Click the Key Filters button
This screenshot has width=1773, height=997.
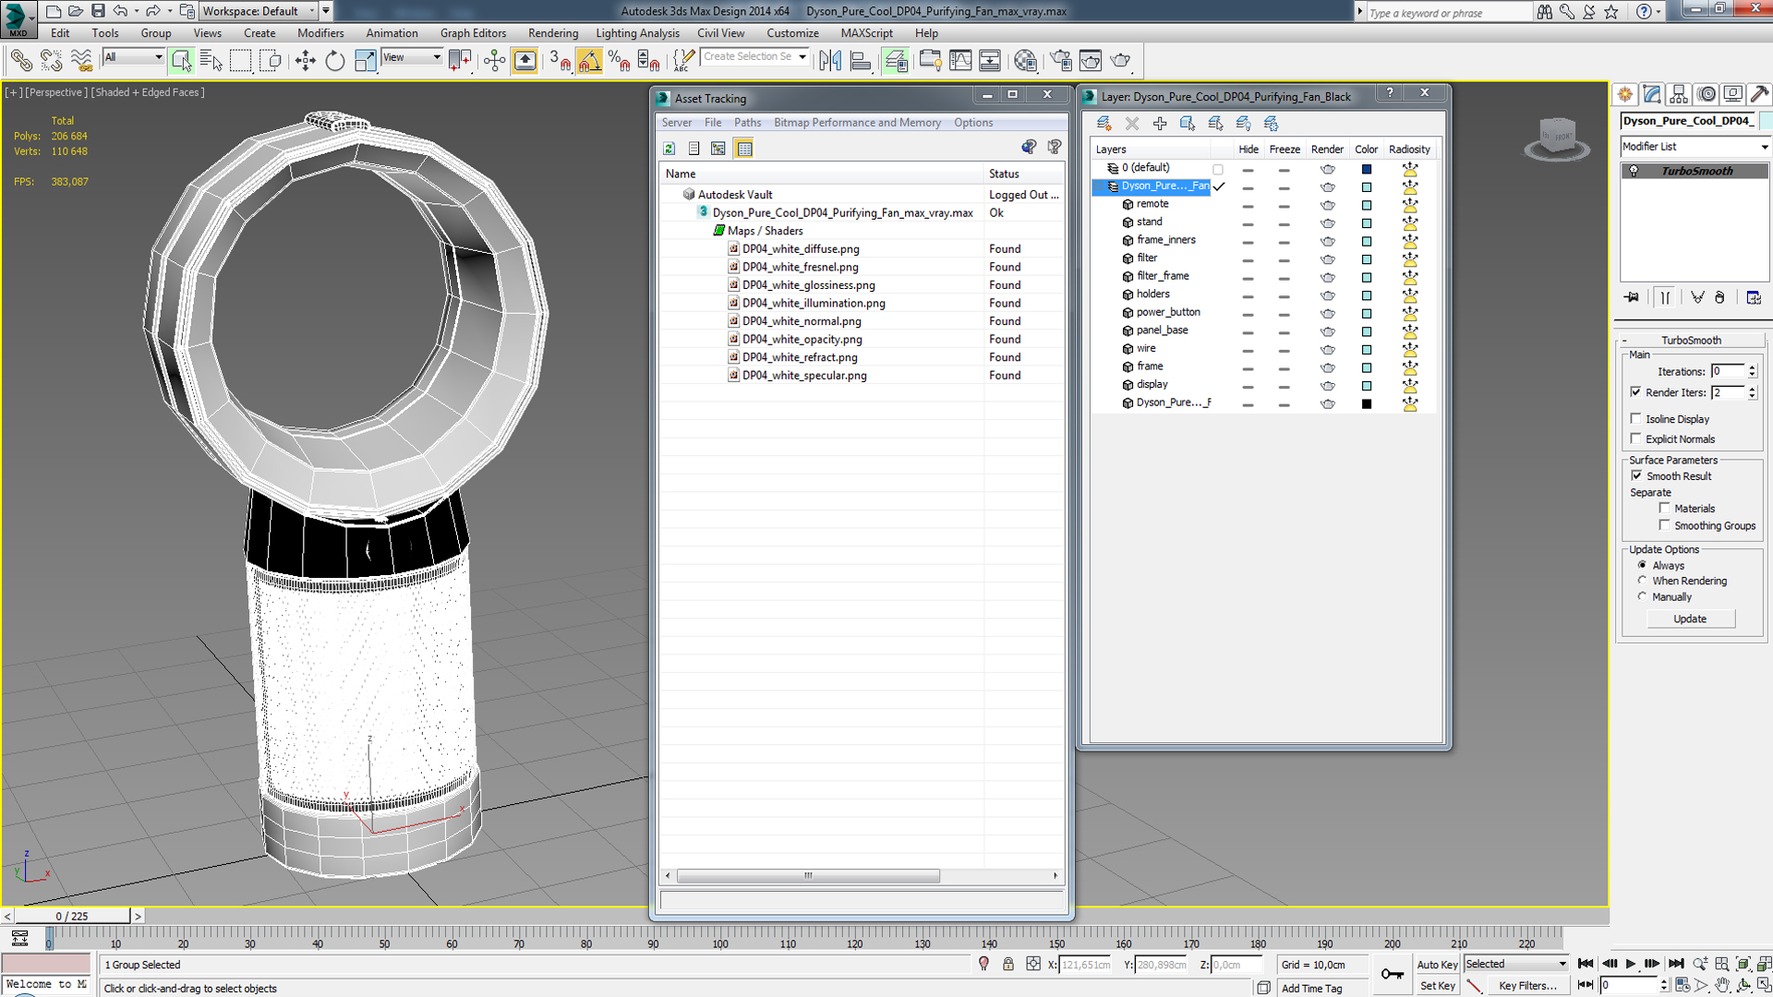1527,986
